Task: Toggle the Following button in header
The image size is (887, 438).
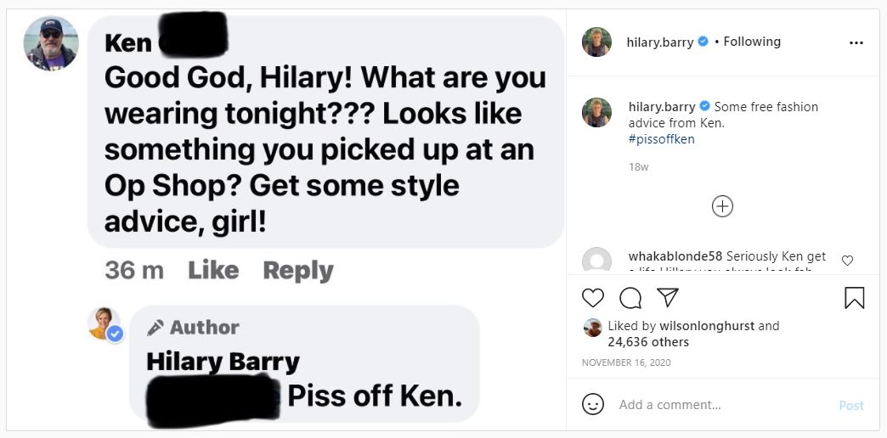Action: click(752, 42)
